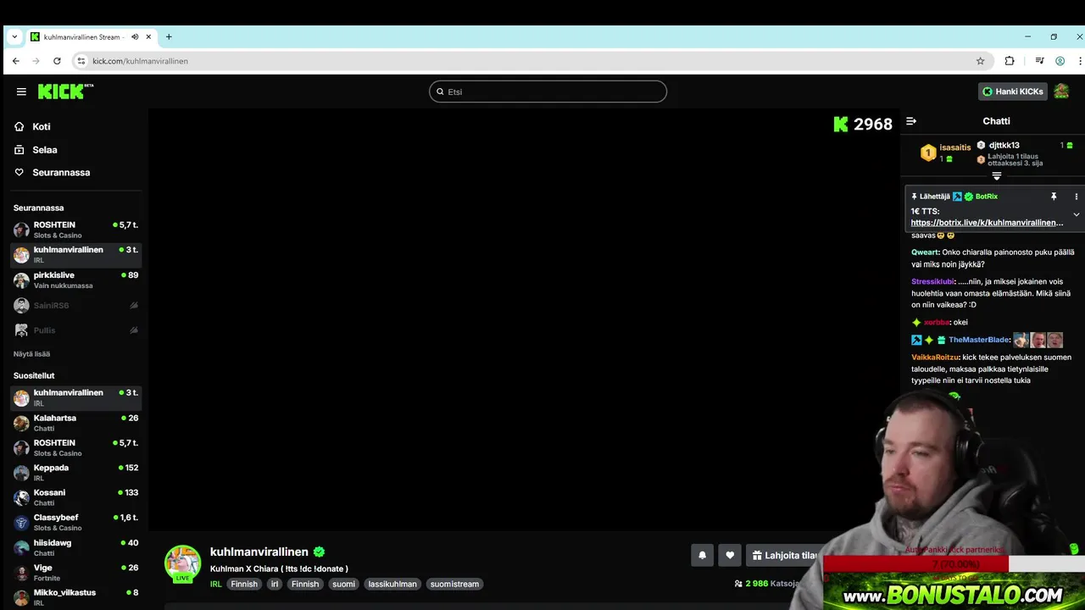Screen dimensions: 1085x610
Task: Expand Näytä lisää in followed list
Action: (x=31, y=354)
